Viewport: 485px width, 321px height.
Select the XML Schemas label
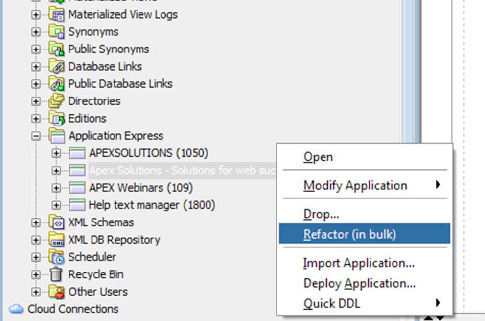pos(101,222)
